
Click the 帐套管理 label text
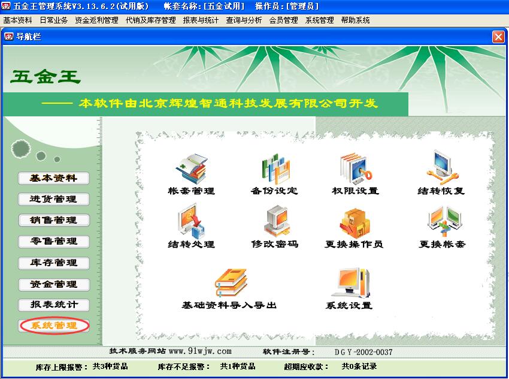pyautogui.click(x=191, y=191)
